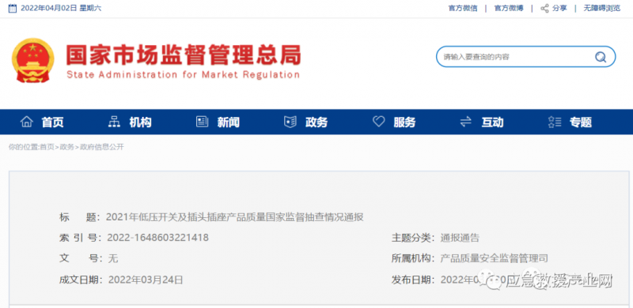Open the 官方微信 link

point(463,8)
